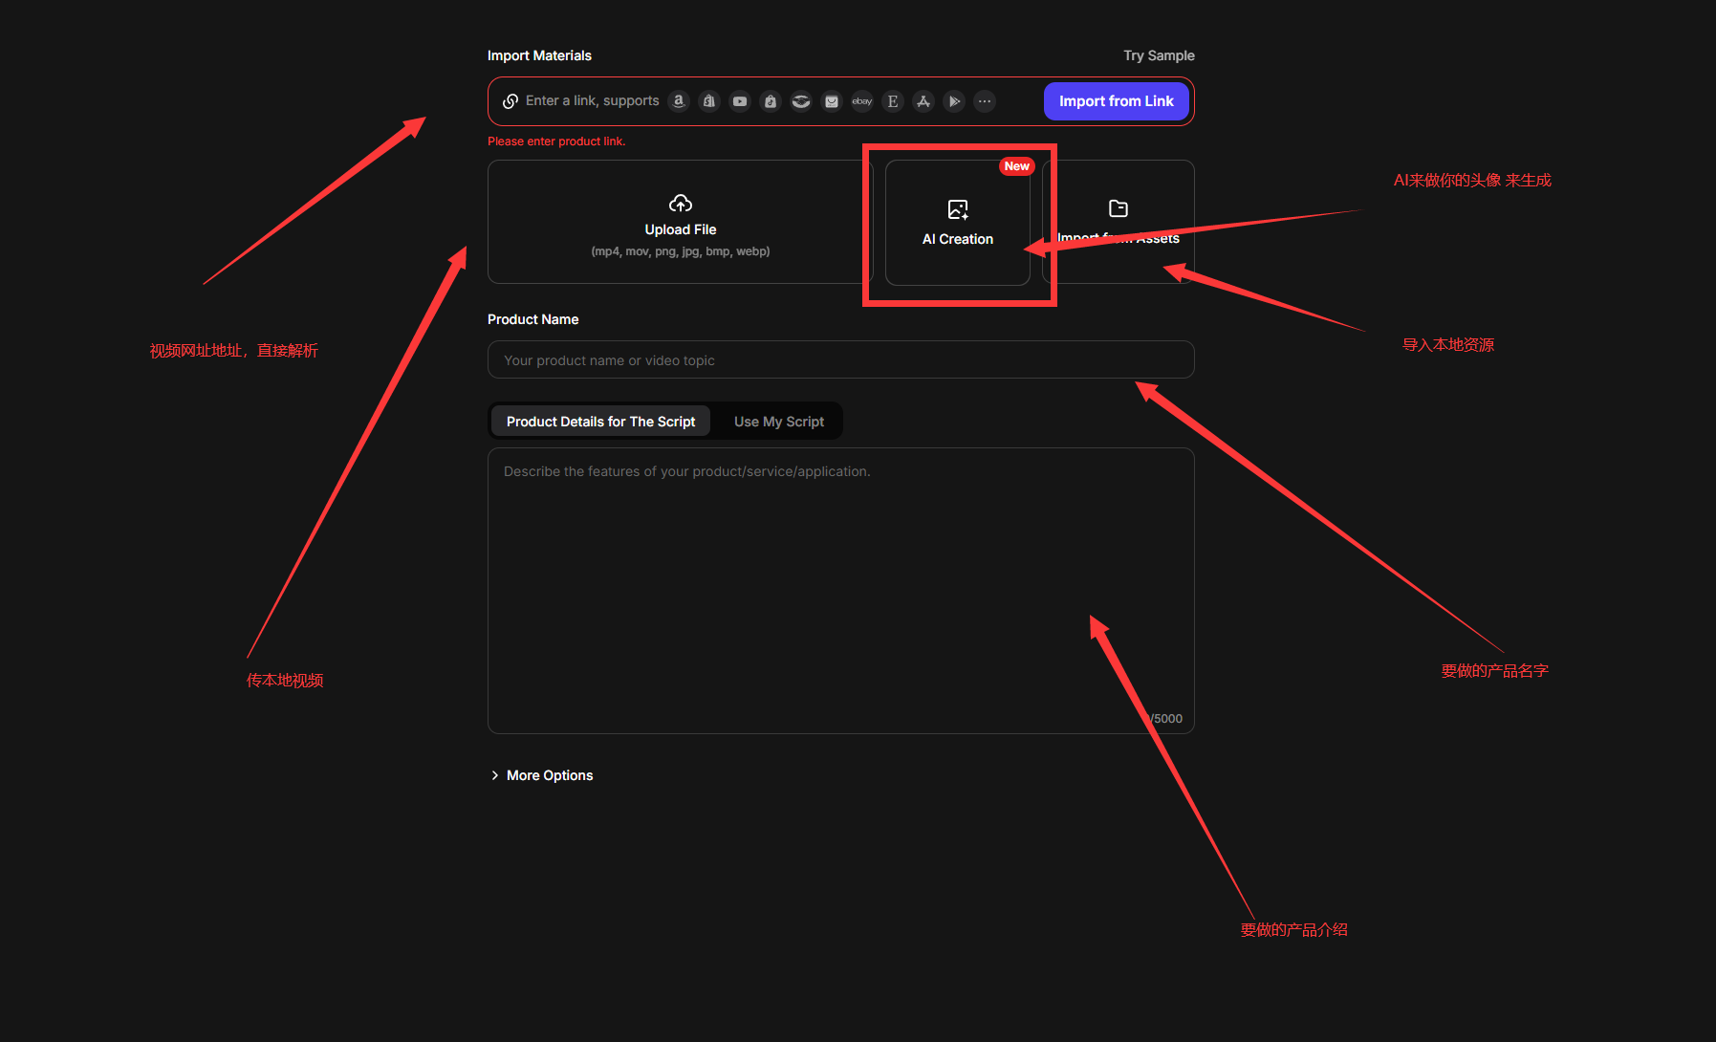
Task: Click the Shopify bag icon
Action: click(709, 101)
